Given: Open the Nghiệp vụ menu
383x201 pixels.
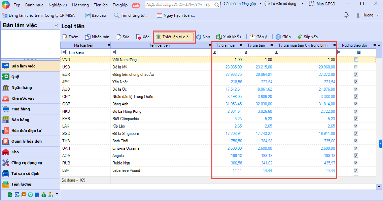Looking at the screenshot, I should pyautogui.click(x=58, y=5).
